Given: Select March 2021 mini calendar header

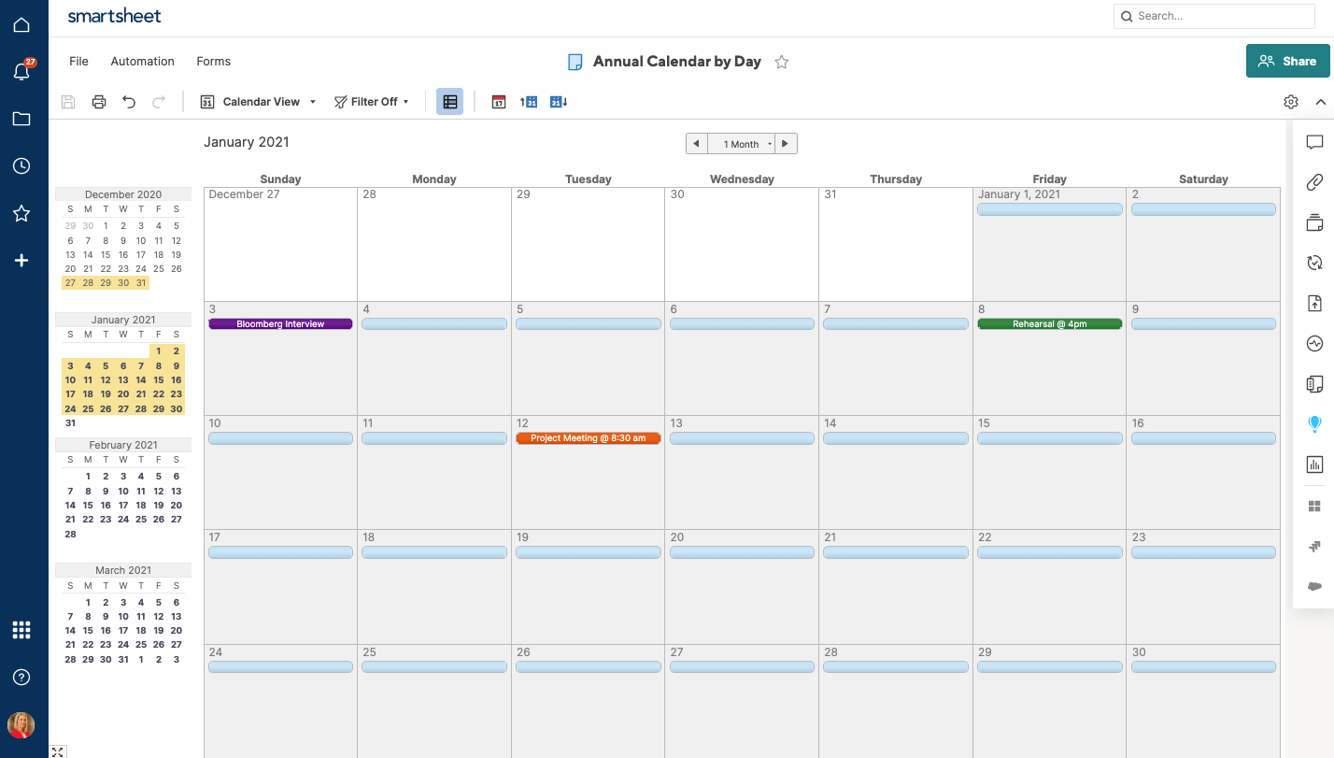Looking at the screenshot, I should click(123, 570).
